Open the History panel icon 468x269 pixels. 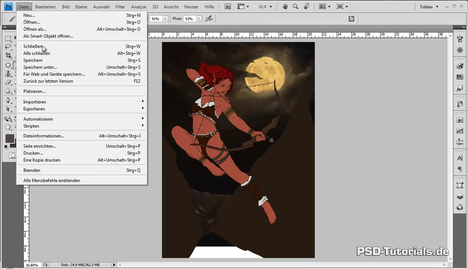(x=460, y=104)
